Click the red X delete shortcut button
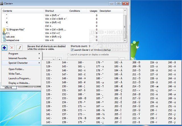 coord(12,47)
